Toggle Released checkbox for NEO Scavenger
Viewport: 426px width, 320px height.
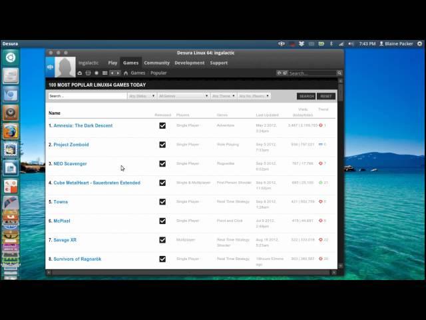tap(162, 163)
